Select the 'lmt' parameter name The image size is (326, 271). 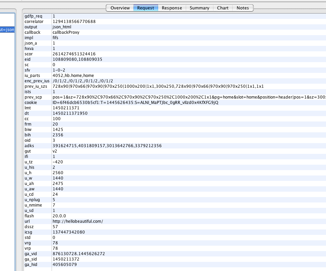(28, 108)
